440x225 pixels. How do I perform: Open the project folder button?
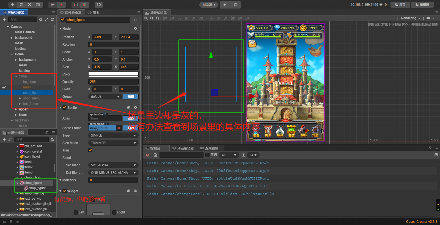(400, 5)
